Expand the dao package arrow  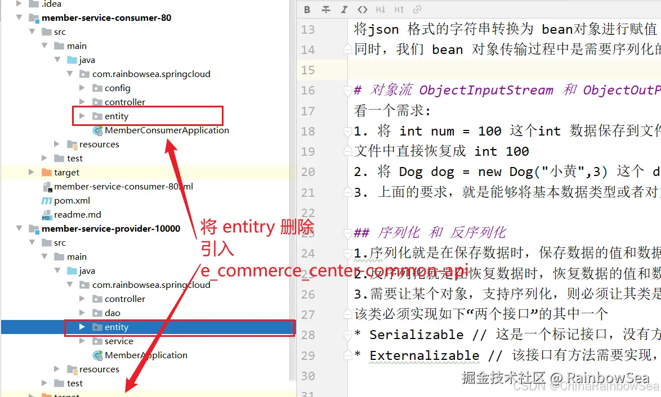point(82,313)
